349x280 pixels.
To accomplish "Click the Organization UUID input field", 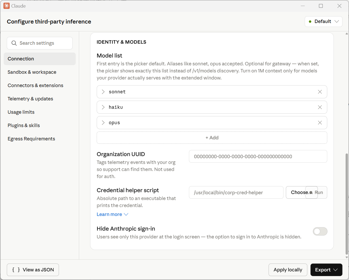I will [x=258, y=156].
